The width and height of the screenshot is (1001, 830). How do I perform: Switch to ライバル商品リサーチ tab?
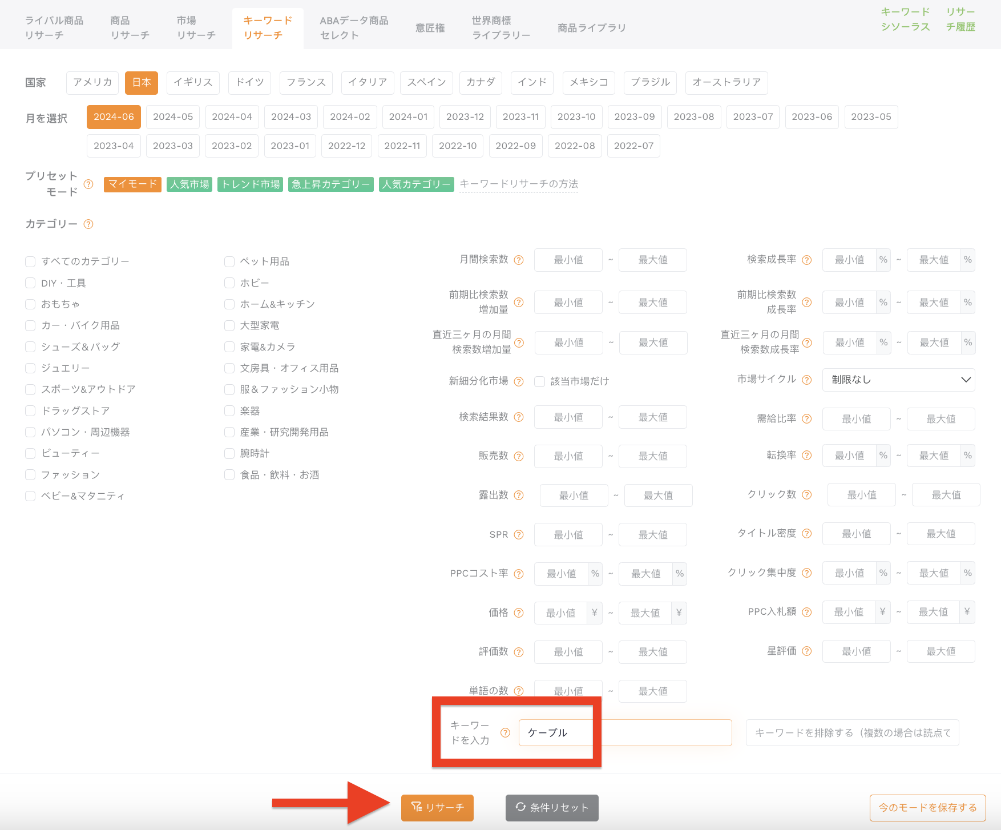(x=55, y=27)
